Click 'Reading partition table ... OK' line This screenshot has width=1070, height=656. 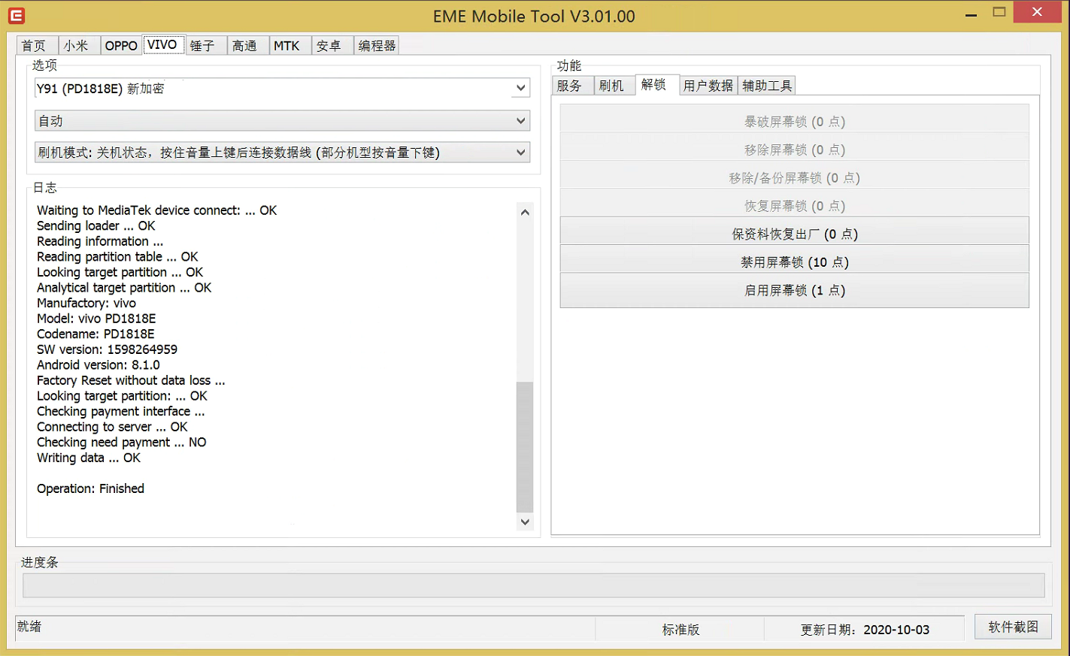point(117,256)
